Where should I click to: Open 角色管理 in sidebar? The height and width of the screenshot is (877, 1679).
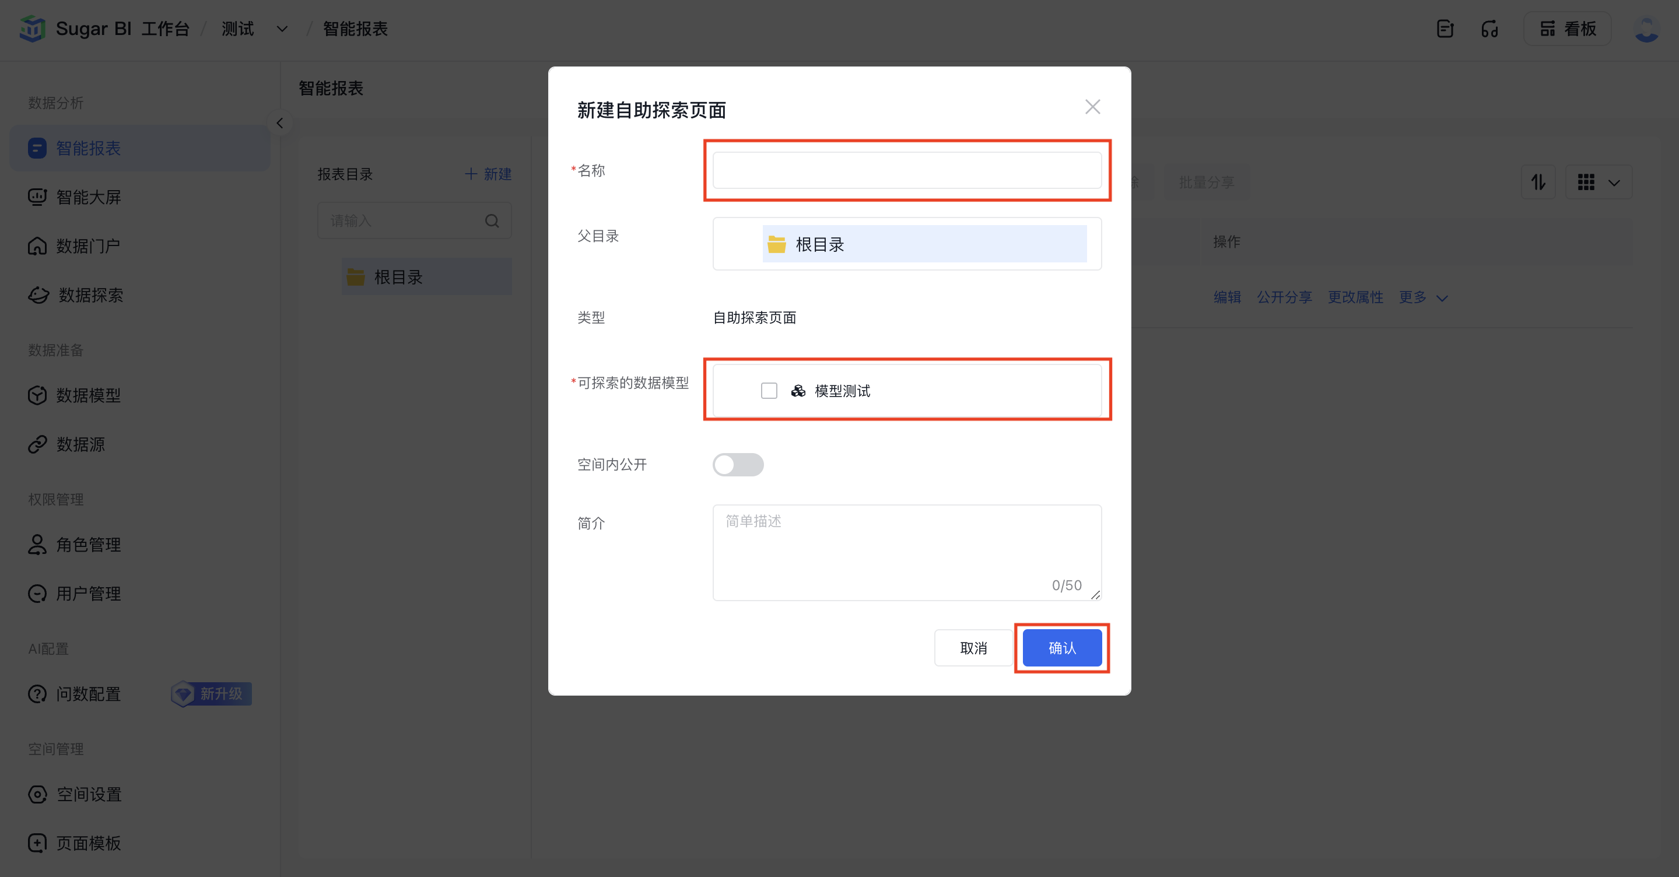(x=139, y=545)
